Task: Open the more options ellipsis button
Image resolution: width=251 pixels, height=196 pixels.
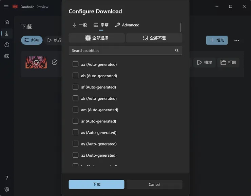Action: pyautogui.click(x=237, y=40)
